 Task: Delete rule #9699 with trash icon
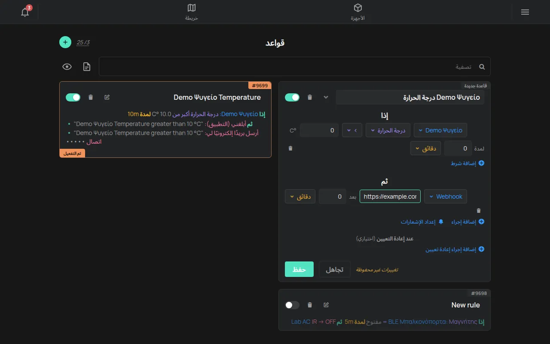(x=91, y=97)
